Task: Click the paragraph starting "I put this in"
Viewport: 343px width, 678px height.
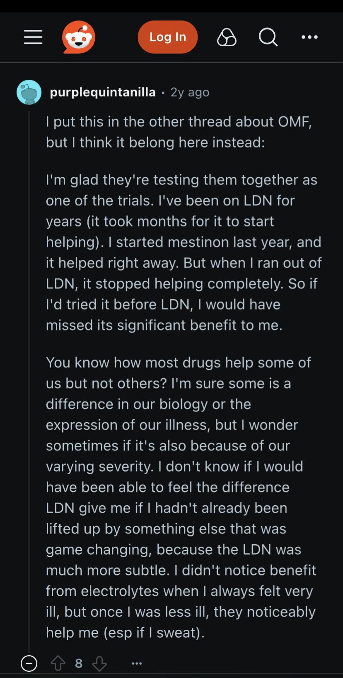Action: pyautogui.click(x=178, y=132)
